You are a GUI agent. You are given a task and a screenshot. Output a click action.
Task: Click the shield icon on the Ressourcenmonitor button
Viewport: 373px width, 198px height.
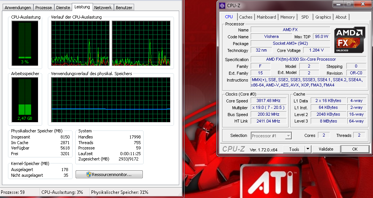pos(89,174)
